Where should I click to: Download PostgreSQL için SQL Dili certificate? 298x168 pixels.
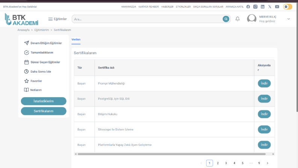coord(264,99)
